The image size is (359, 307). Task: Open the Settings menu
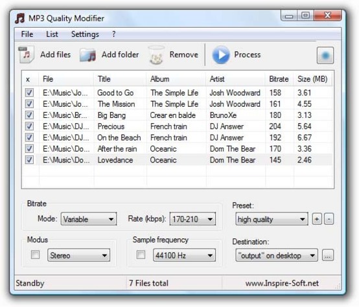(x=85, y=34)
